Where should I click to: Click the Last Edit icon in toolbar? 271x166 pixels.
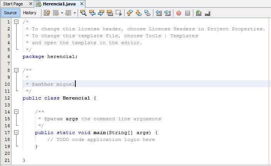click(47, 13)
